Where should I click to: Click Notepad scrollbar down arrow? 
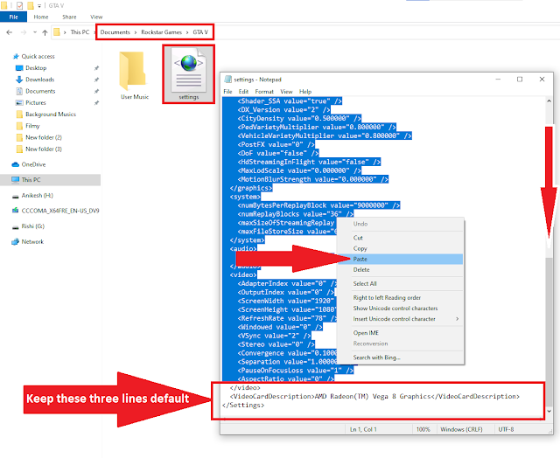pyautogui.click(x=549, y=412)
